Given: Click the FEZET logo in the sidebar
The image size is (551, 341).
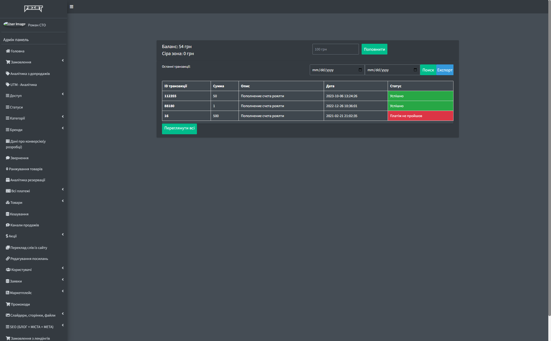Looking at the screenshot, I should point(34,9).
